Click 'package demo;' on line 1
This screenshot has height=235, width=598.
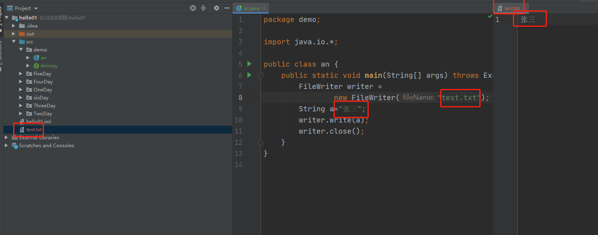[292, 20]
